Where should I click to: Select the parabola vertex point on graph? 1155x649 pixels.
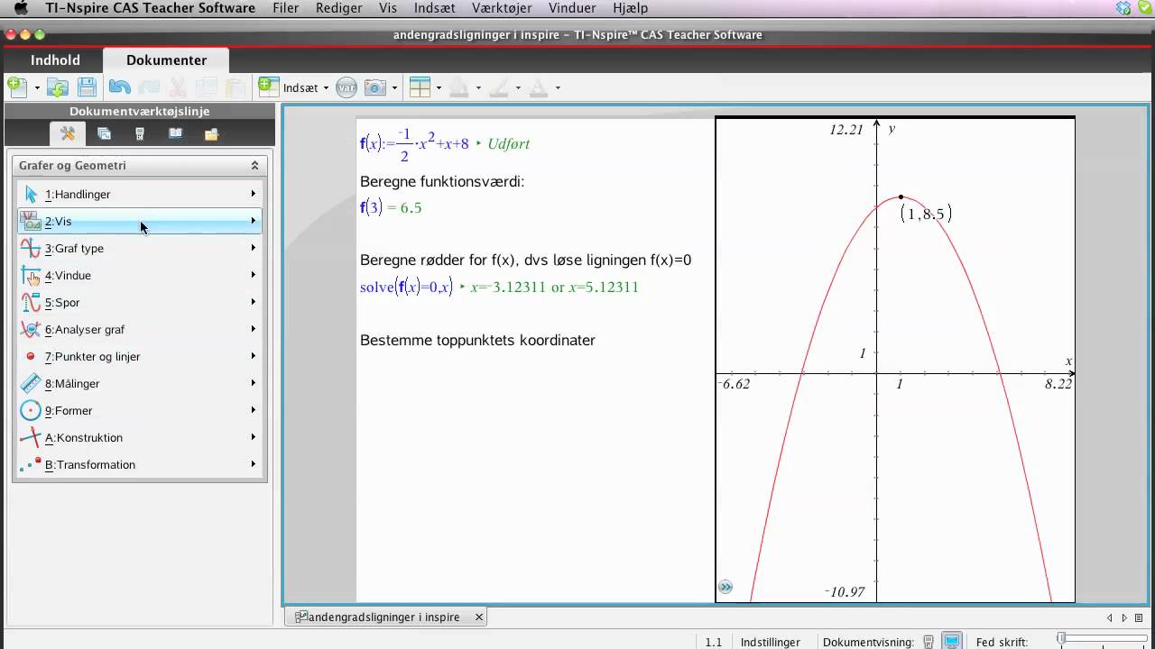click(x=901, y=197)
